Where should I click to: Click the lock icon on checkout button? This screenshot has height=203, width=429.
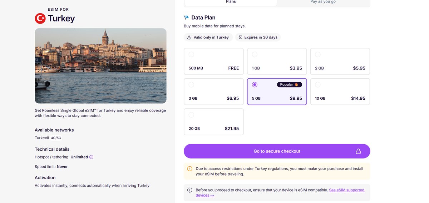(358, 151)
